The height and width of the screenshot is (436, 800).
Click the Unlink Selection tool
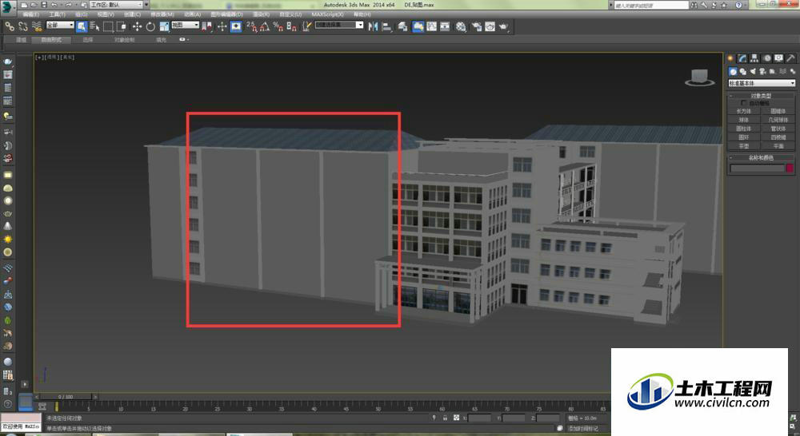tap(23, 26)
